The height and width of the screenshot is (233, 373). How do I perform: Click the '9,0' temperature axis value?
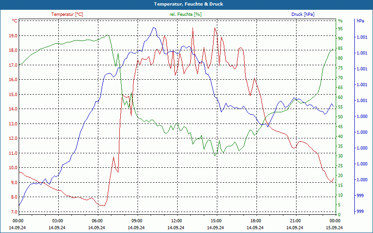tap(14, 182)
